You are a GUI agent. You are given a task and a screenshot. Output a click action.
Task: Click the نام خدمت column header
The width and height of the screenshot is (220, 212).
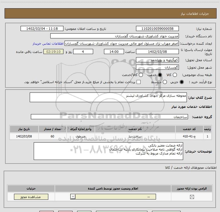coord(135,129)
